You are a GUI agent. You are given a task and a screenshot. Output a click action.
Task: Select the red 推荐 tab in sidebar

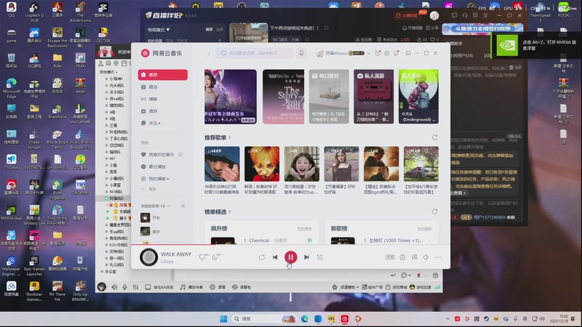[162, 75]
